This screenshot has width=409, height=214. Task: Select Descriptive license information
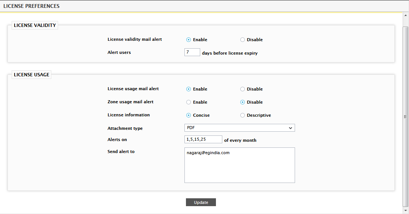click(x=243, y=115)
